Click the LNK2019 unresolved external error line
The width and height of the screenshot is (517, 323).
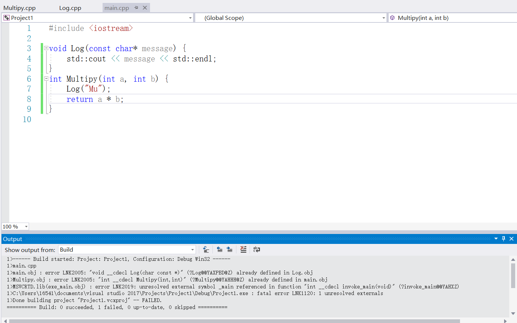(x=233, y=287)
